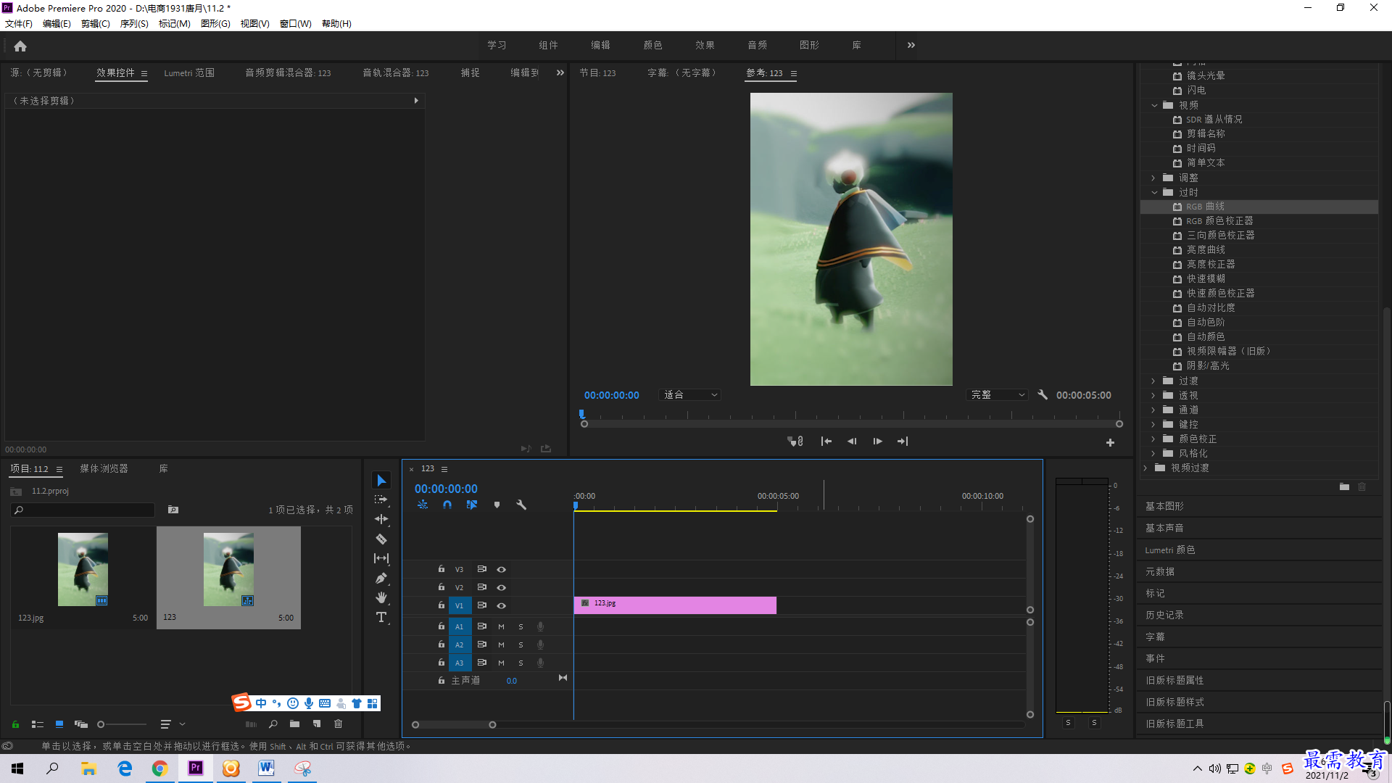Add marker in timeline header

pyautogui.click(x=497, y=505)
